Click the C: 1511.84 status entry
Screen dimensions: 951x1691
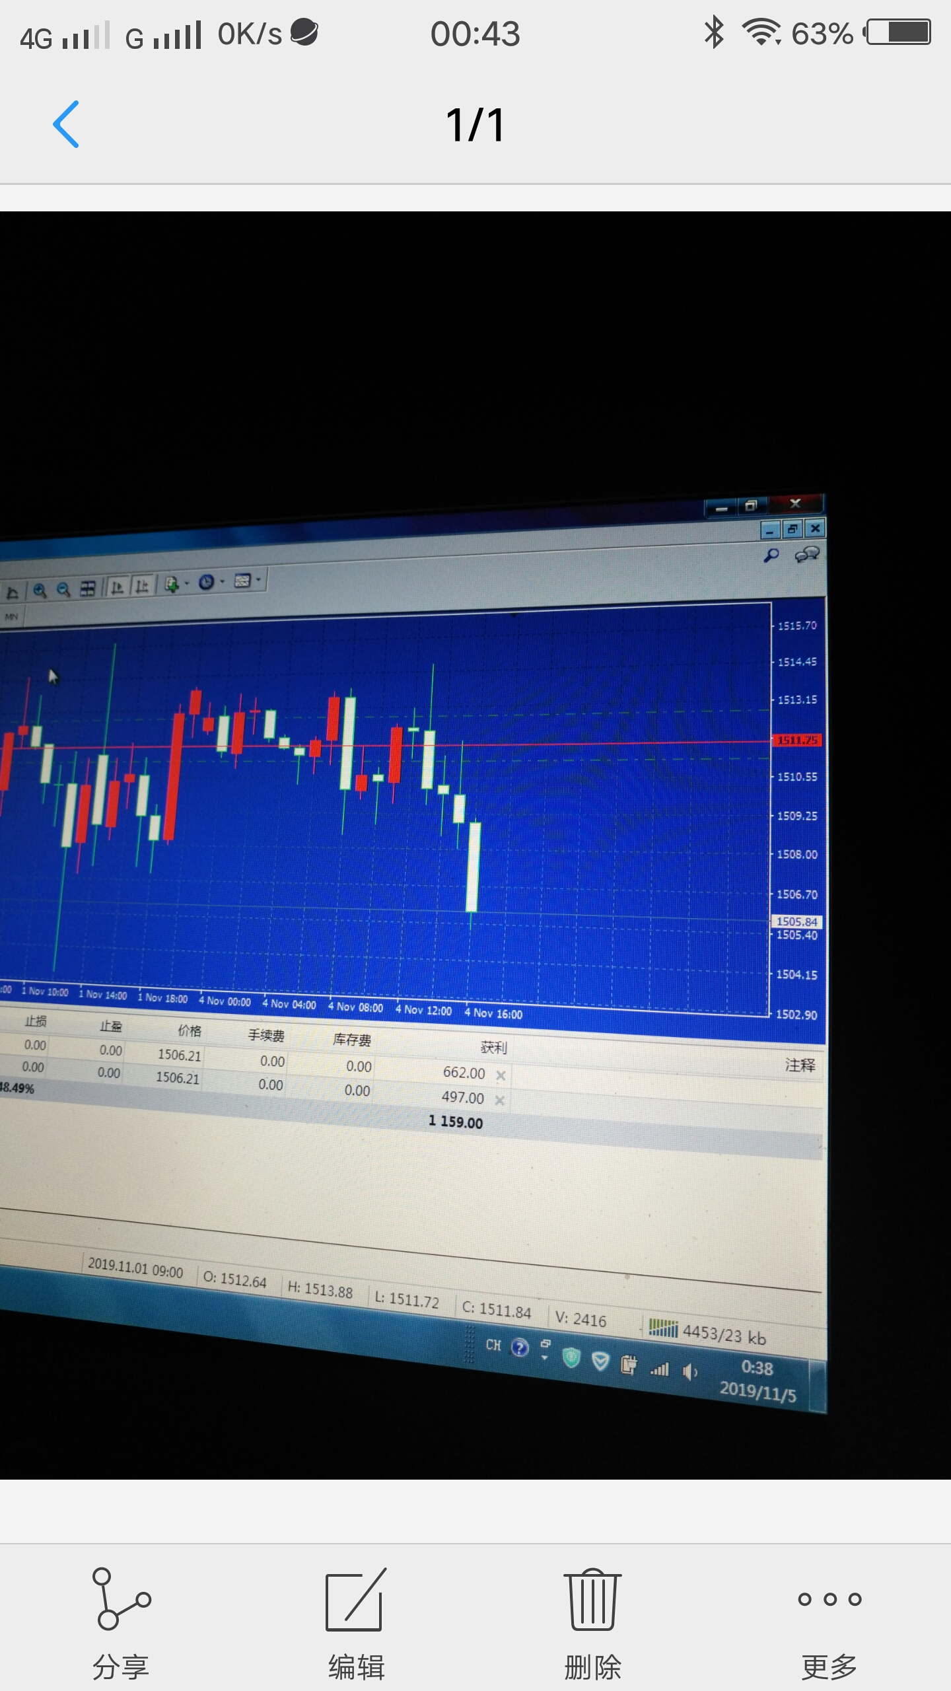[496, 1309]
